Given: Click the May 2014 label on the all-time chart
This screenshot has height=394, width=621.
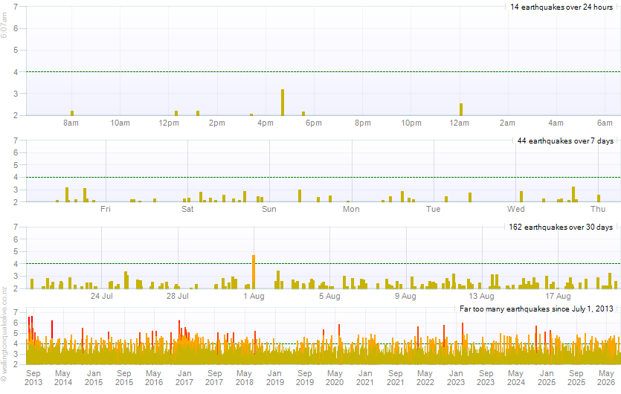Looking at the screenshot, I should tap(63, 378).
